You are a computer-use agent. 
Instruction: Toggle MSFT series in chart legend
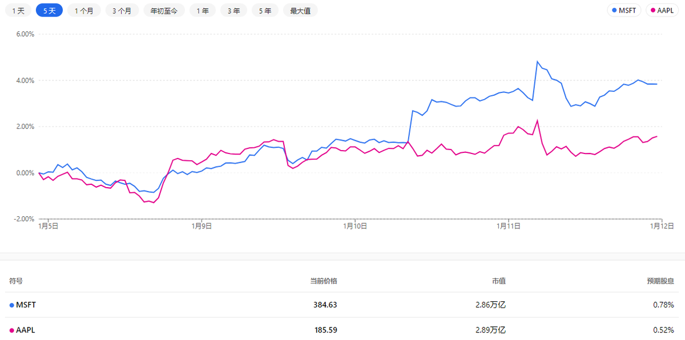626,10
